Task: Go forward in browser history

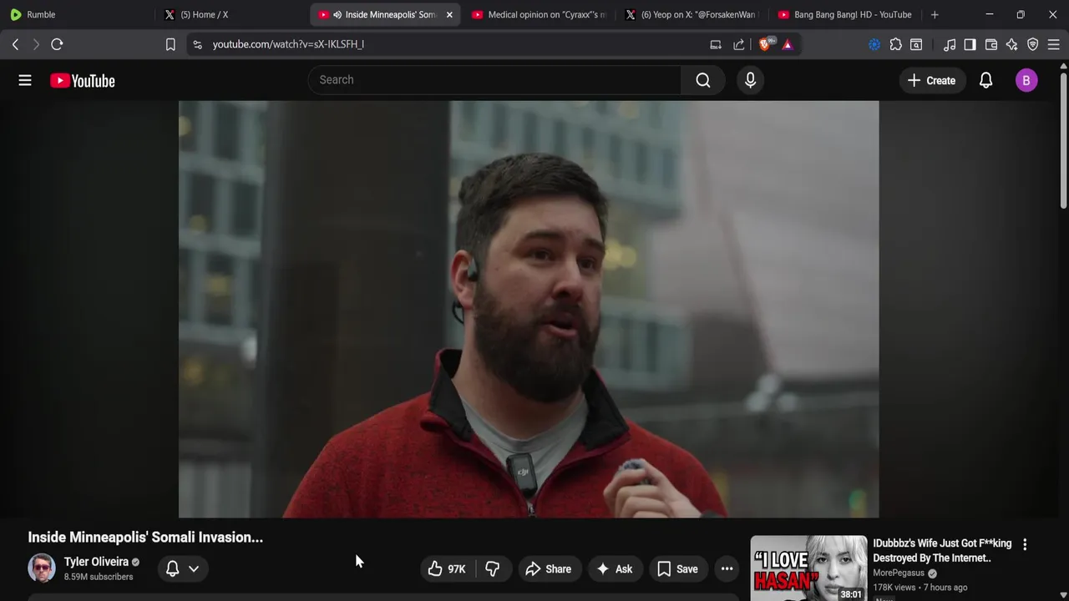Action: pos(36,44)
